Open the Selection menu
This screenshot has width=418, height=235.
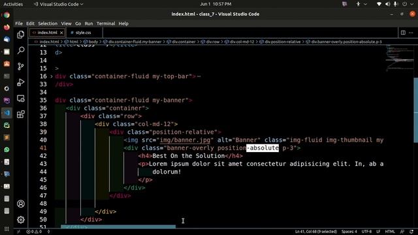click(x=48, y=23)
